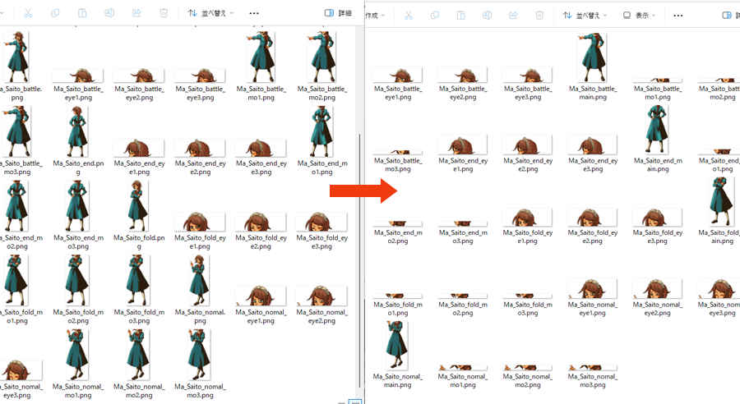Click the Share icon in right window toolbar

(x=513, y=16)
